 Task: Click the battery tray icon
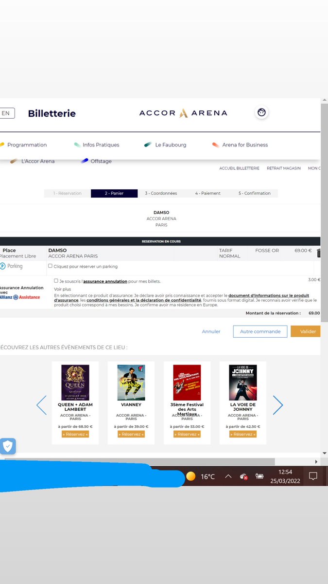coord(259,476)
